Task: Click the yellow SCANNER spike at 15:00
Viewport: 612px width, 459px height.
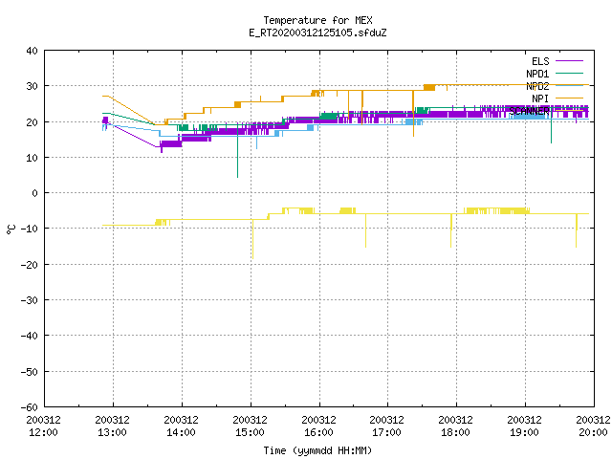Action: pos(252,239)
